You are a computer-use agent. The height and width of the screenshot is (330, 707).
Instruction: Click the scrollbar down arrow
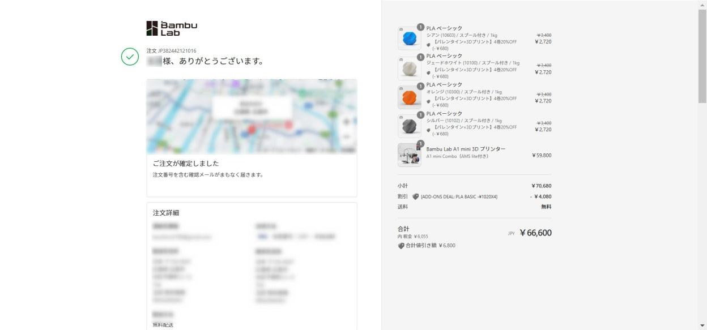(702, 326)
